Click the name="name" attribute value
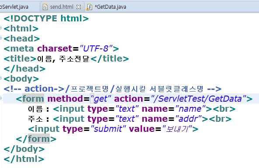Screen dimensions: 259x168 pyautogui.click(x=190, y=109)
